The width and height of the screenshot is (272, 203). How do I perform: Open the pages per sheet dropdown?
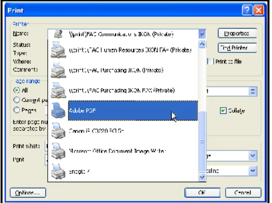[x=252, y=155]
